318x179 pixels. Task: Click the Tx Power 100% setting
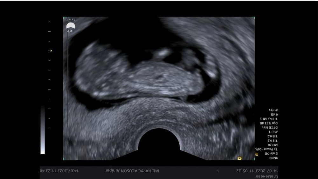pyautogui.click(x=266, y=149)
